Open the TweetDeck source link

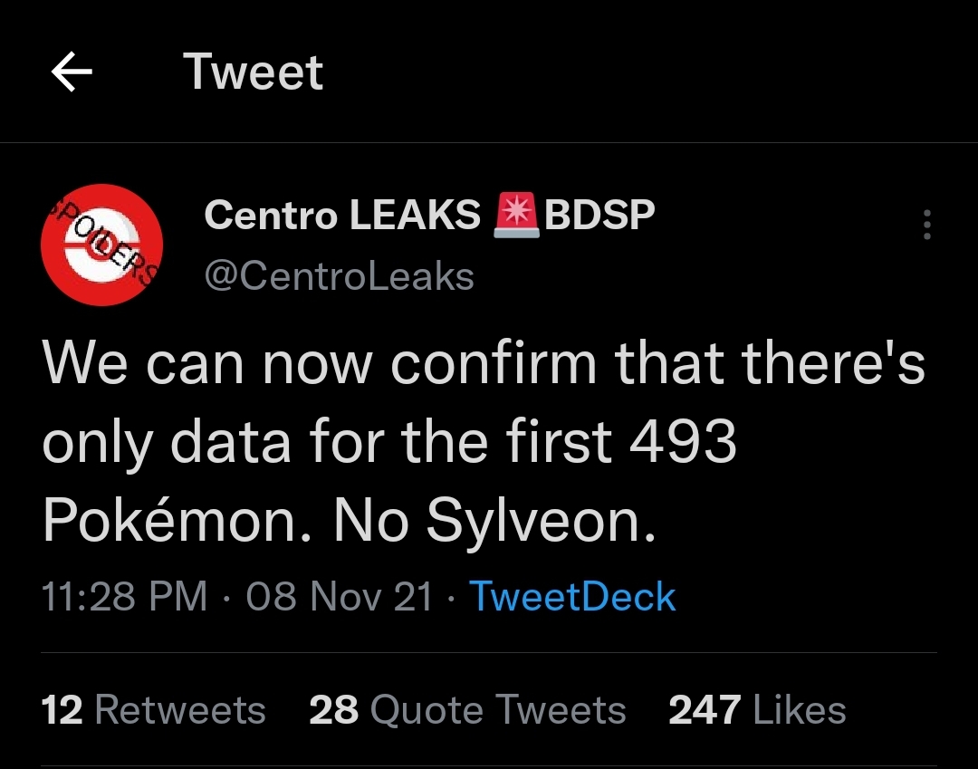point(572,597)
